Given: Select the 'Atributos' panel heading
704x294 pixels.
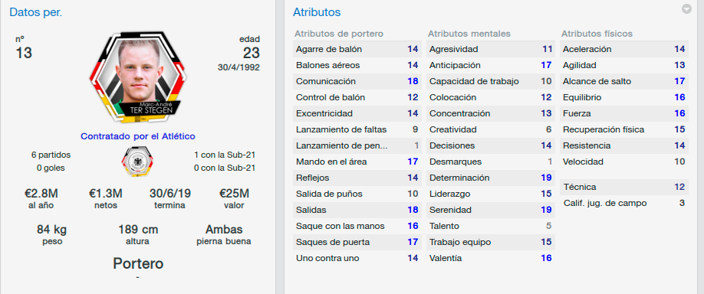Looking at the screenshot, I should [x=317, y=12].
